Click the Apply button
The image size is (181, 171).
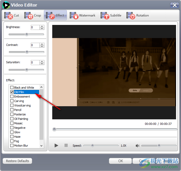pyautogui.click(x=167, y=161)
